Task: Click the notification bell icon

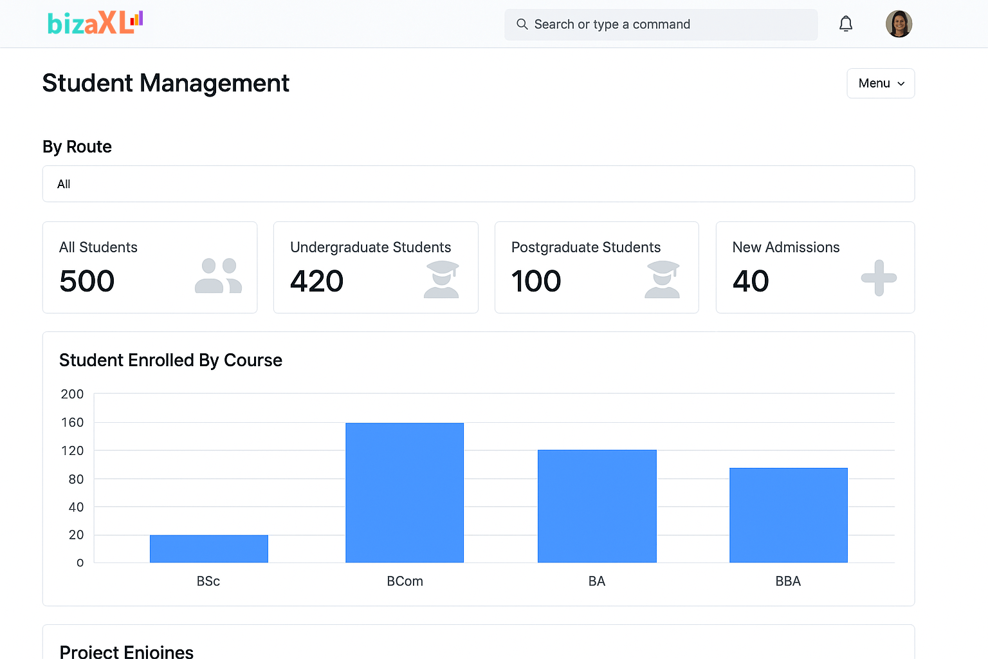Action: click(846, 24)
